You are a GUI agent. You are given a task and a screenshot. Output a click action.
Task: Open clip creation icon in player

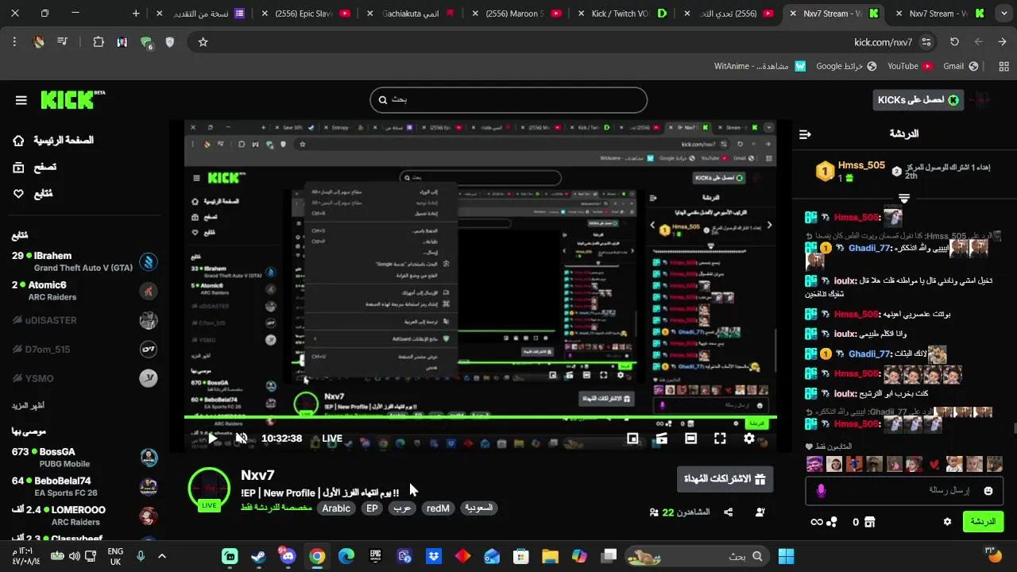(x=662, y=439)
